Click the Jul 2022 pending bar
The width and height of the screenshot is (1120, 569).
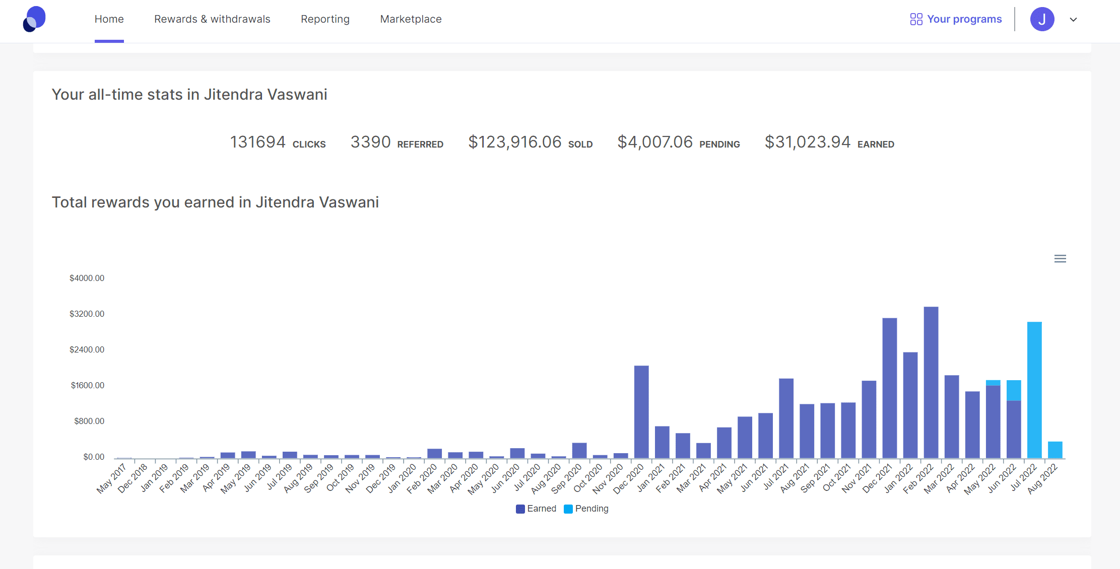pyautogui.click(x=1034, y=390)
